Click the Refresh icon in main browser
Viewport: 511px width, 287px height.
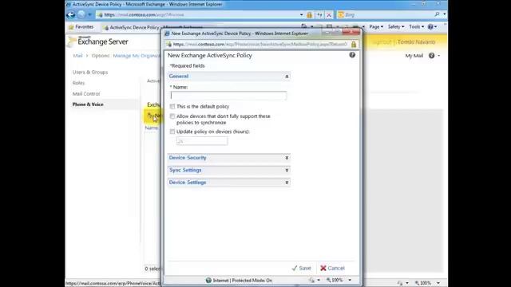click(319, 14)
